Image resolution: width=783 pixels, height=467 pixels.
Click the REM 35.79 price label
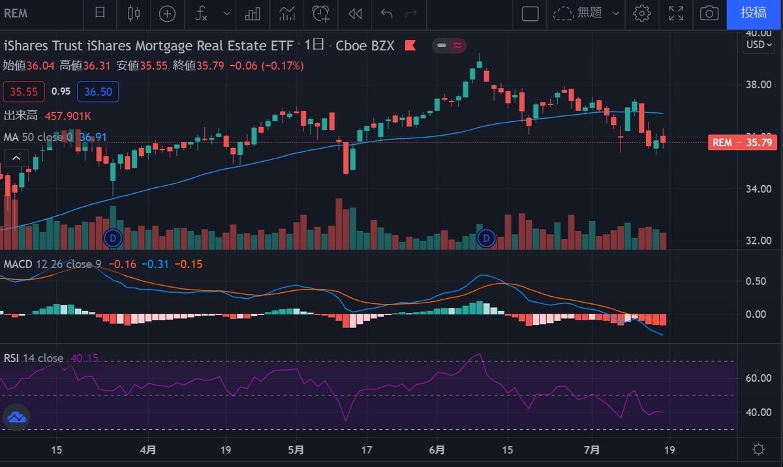(x=743, y=142)
